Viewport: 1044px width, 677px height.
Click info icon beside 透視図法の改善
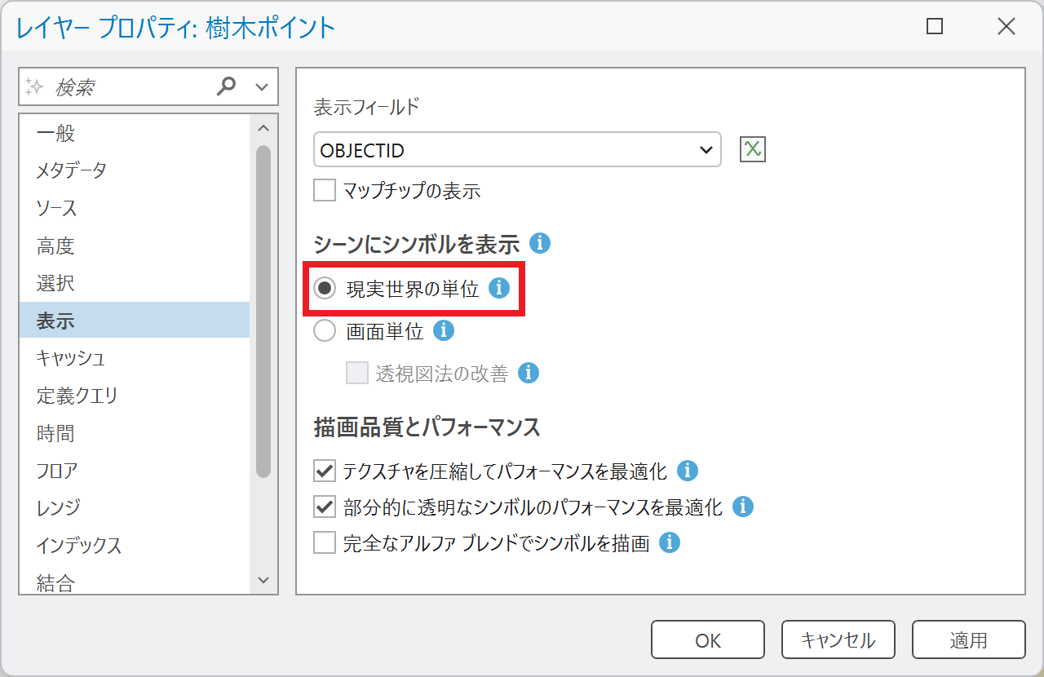coord(529,373)
